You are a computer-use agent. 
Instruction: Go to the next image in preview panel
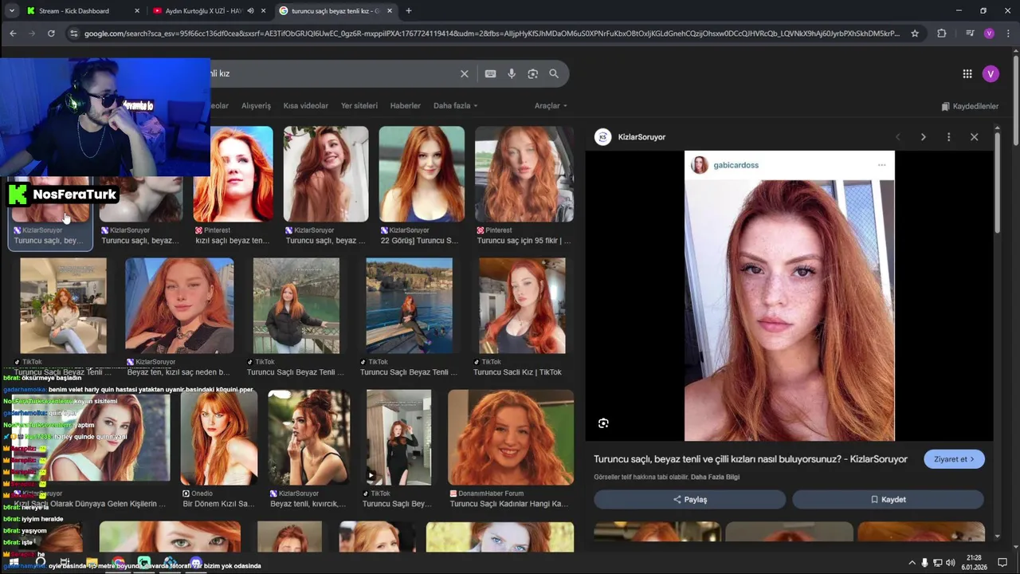click(924, 137)
